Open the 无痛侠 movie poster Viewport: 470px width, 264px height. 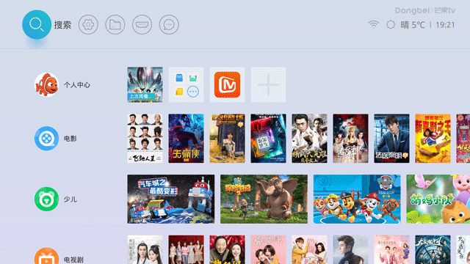coord(186,139)
